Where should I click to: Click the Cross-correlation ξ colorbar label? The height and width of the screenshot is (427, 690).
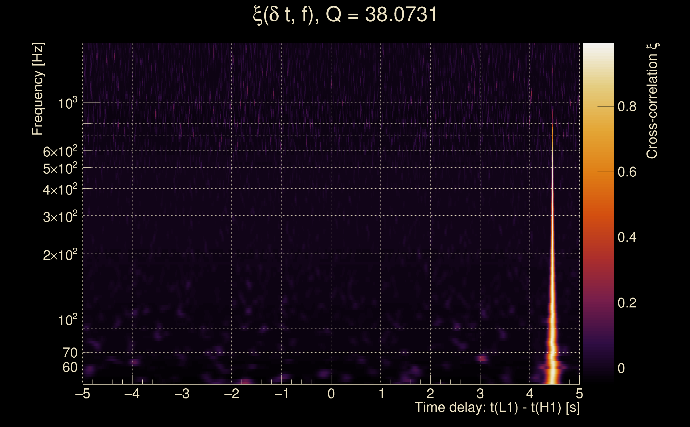[x=652, y=101]
